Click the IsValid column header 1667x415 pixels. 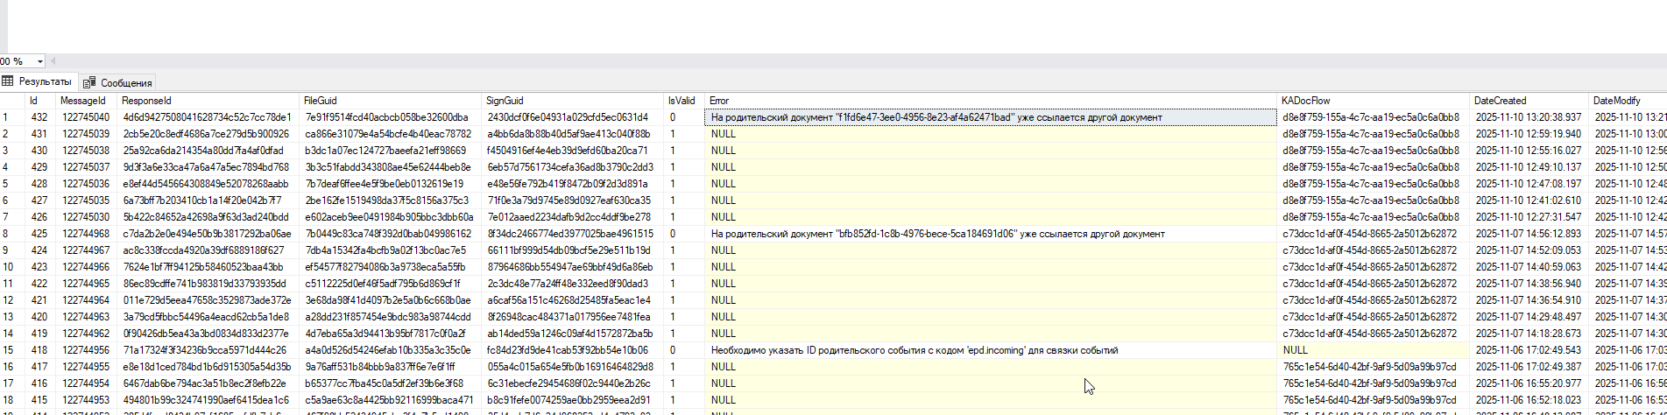(681, 101)
